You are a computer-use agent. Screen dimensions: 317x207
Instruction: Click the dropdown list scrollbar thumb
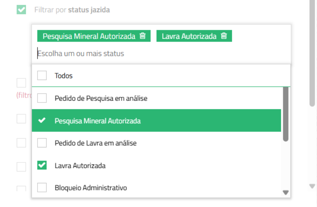(x=286, y=114)
